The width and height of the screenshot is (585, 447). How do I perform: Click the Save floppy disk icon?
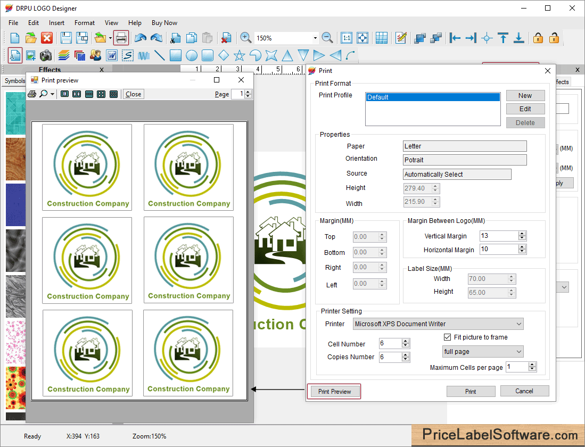tap(66, 38)
